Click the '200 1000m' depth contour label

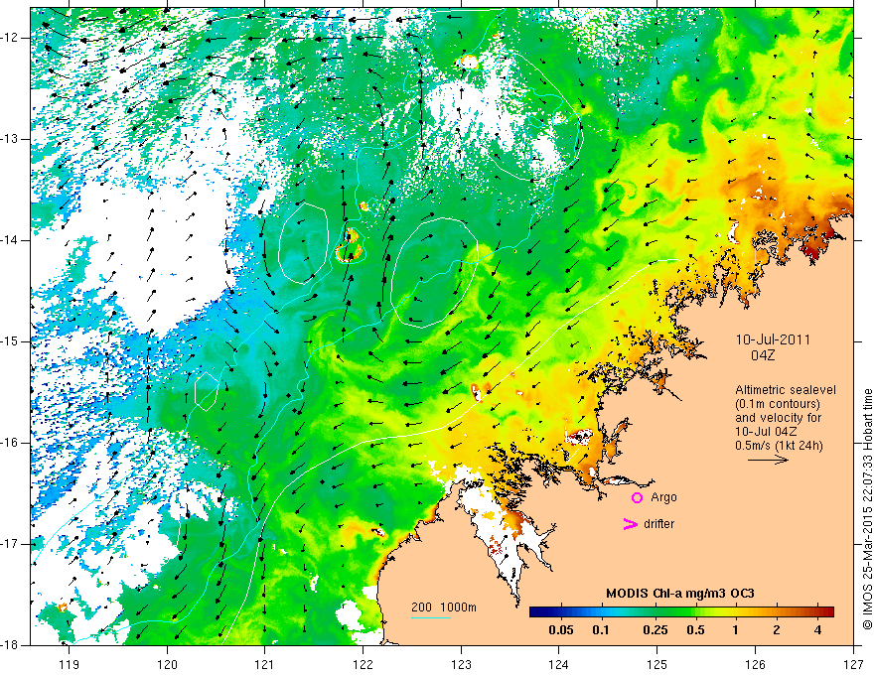point(444,607)
